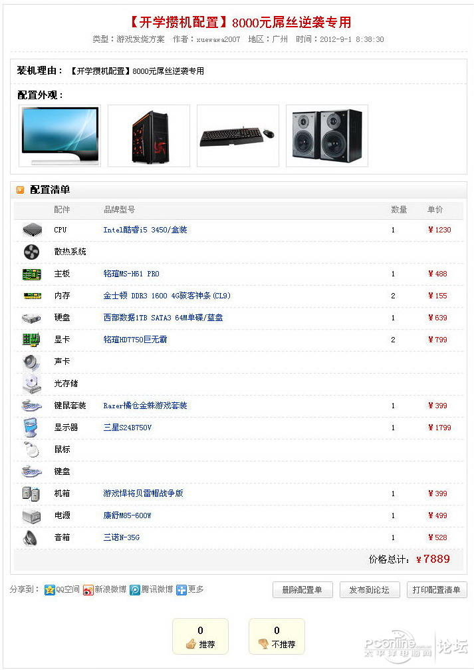Screen dimensions: 474x670
Task: Click the sound card icon beside 声卡
Action: point(31,362)
